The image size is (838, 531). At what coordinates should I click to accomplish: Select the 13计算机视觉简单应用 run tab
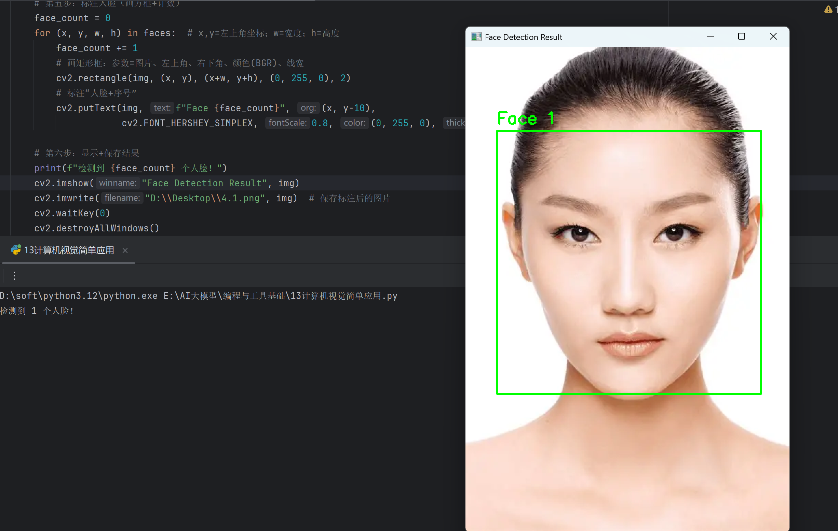coord(69,250)
